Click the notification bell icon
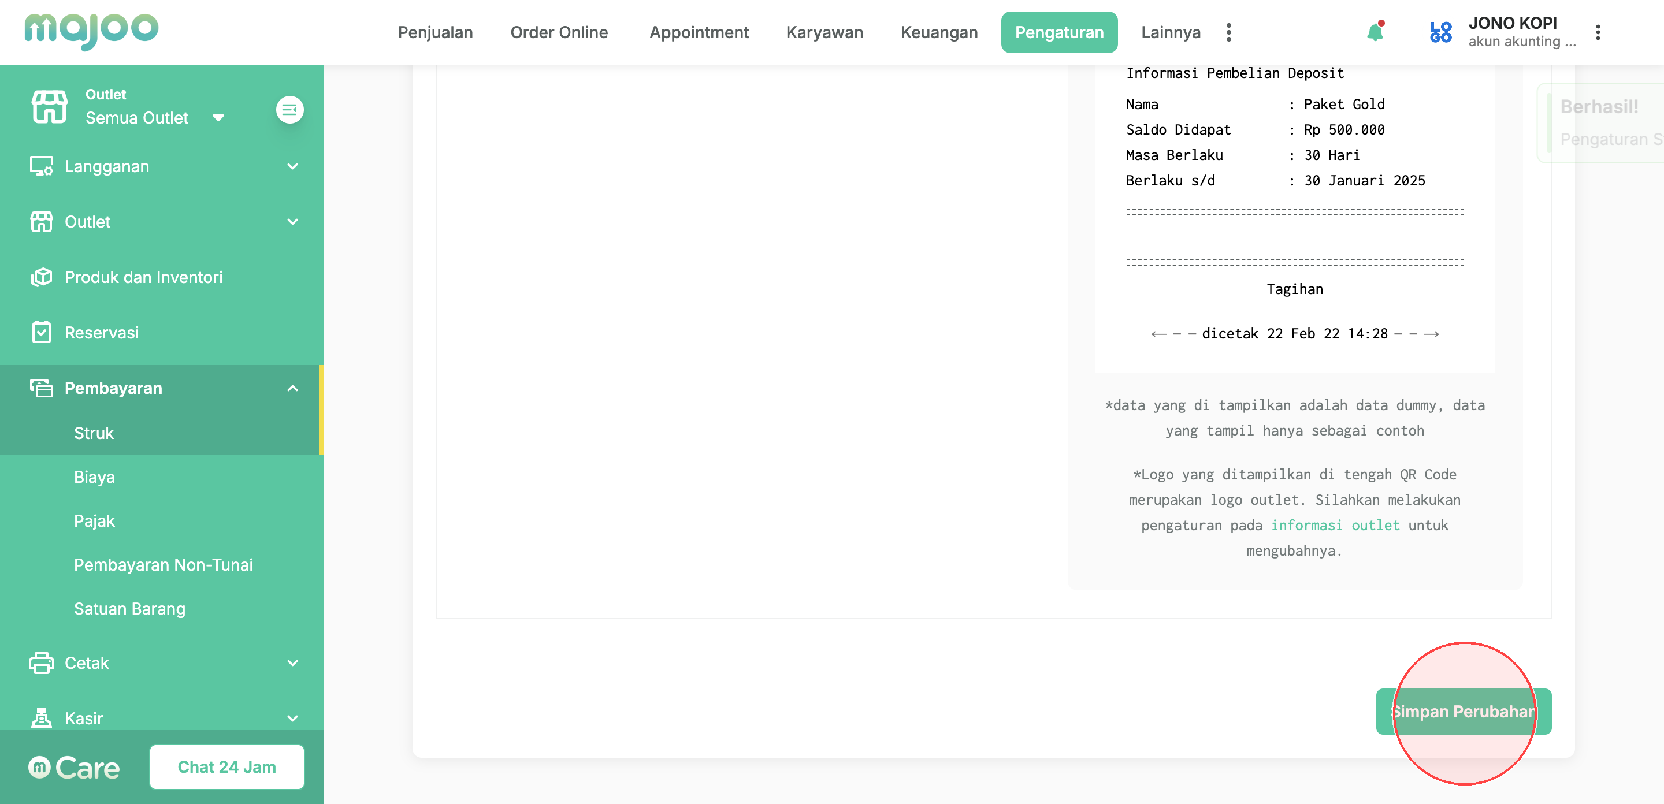Viewport: 1664px width, 804px height. coord(1375,32)
